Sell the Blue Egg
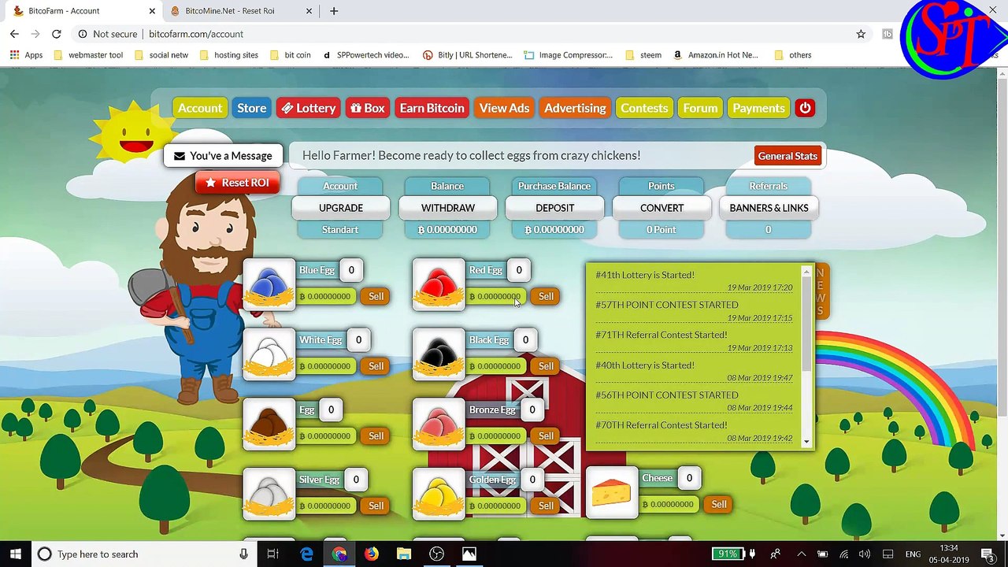 coord(376,296)
